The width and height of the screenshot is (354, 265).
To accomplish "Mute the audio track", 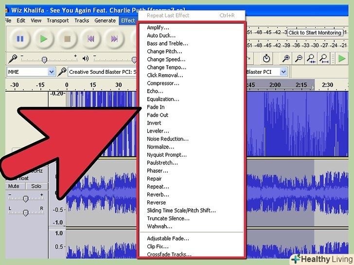I will 14,186.
